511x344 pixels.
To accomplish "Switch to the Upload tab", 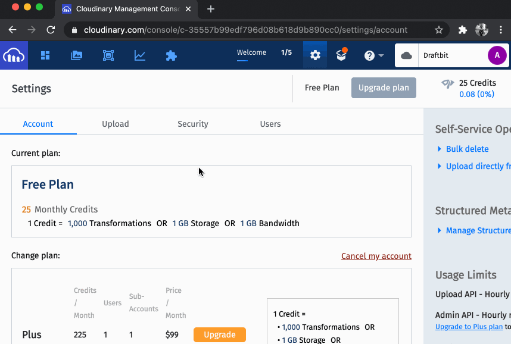I will pyautogui.click(x=116, y=124).
